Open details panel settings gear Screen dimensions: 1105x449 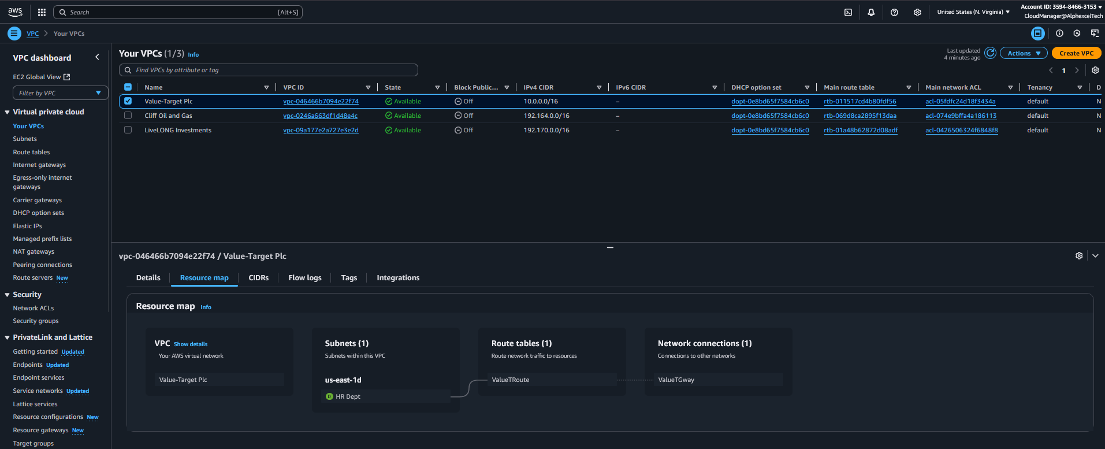1079,255
